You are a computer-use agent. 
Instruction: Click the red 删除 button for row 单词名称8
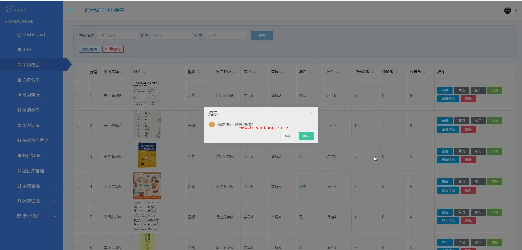click(468, 99)
